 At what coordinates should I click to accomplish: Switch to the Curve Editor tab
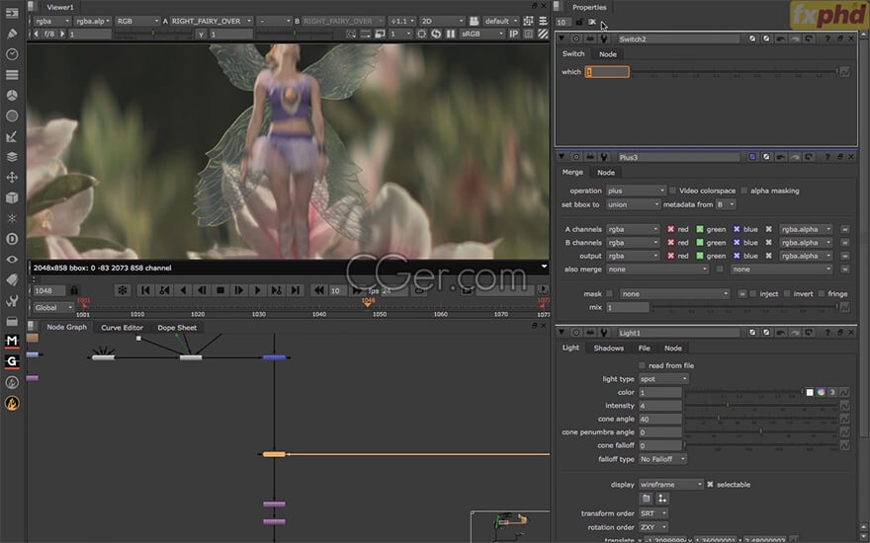pos(122,328)
